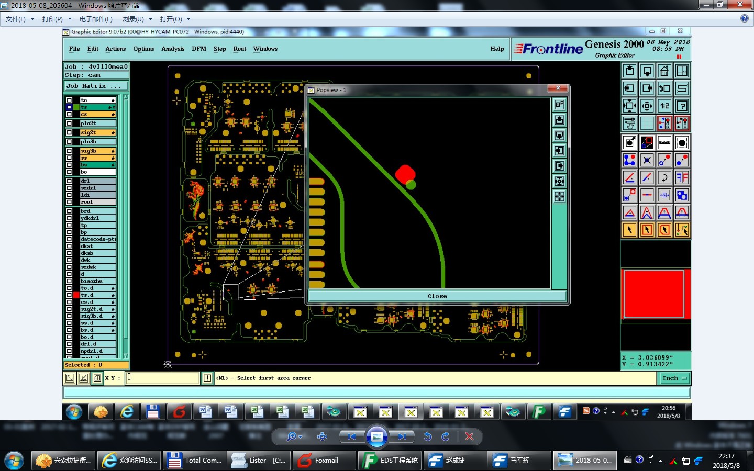The width and height of the screenshot is (754, 471).
Task: Click Popview pan right icon
Action: coord(560,166)
